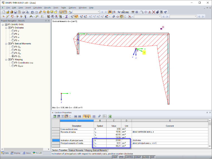
Task: Undo the last action
Action: 32,12
